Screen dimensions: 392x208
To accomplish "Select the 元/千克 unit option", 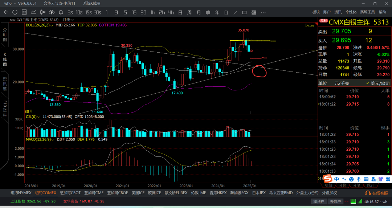I will 342,83.
